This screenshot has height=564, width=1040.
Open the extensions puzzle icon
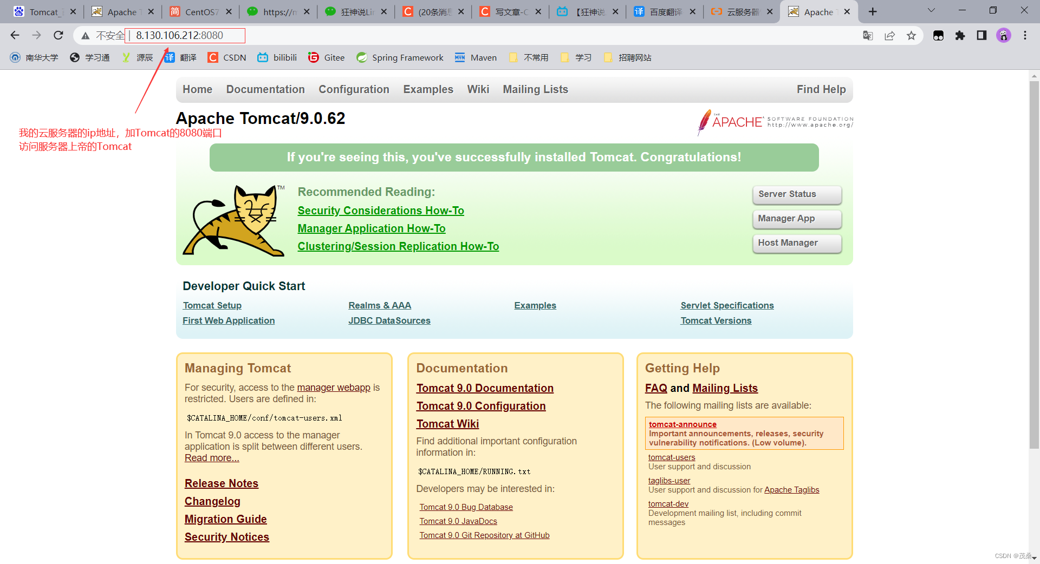click(x=960, y=35)
